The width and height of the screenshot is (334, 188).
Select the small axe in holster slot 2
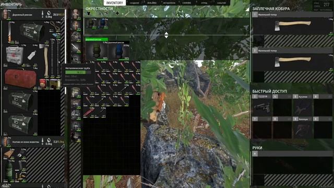[x=292, y=62]
